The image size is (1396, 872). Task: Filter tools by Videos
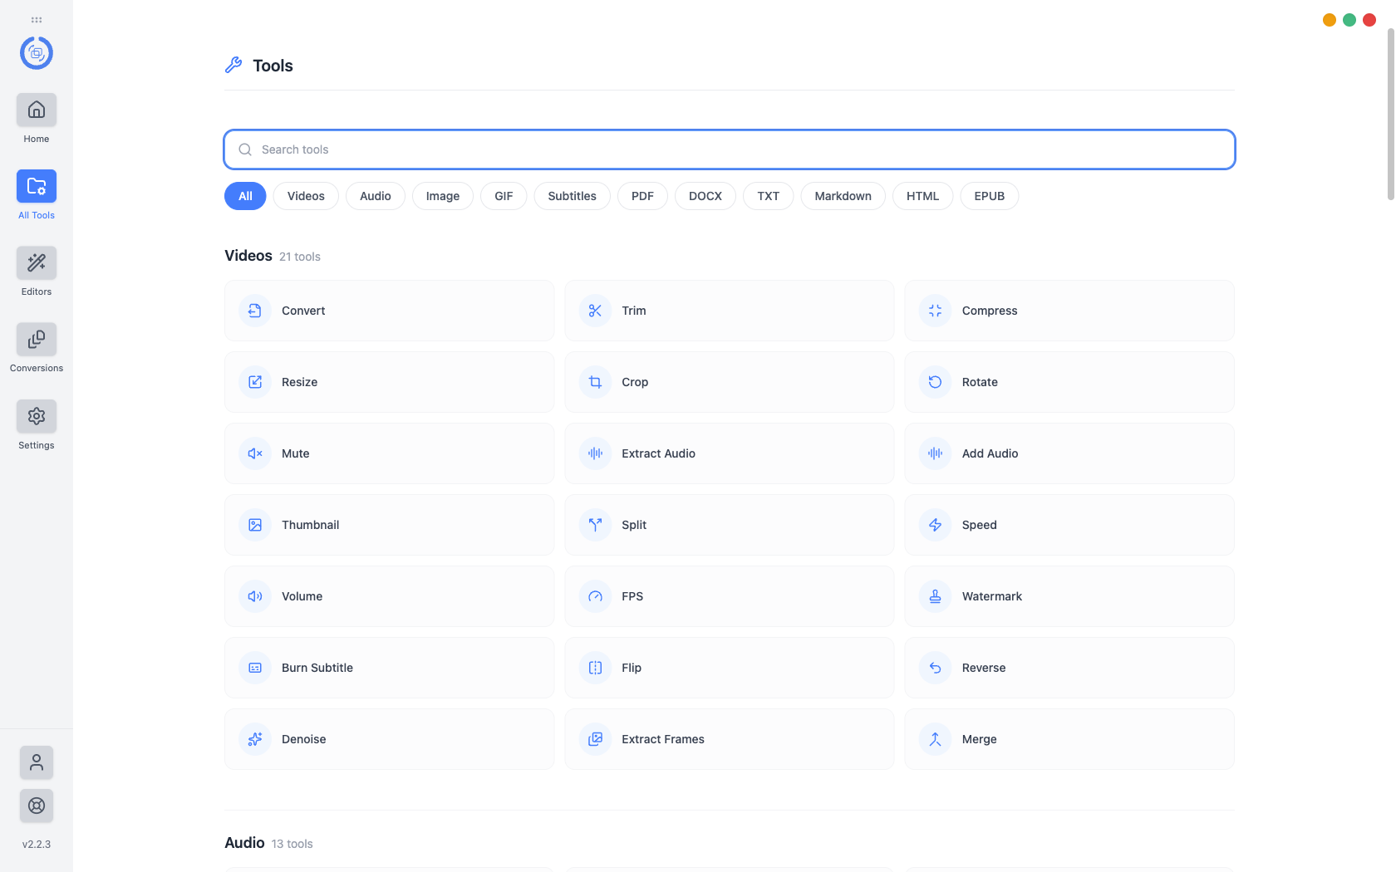tap(306, 196)
